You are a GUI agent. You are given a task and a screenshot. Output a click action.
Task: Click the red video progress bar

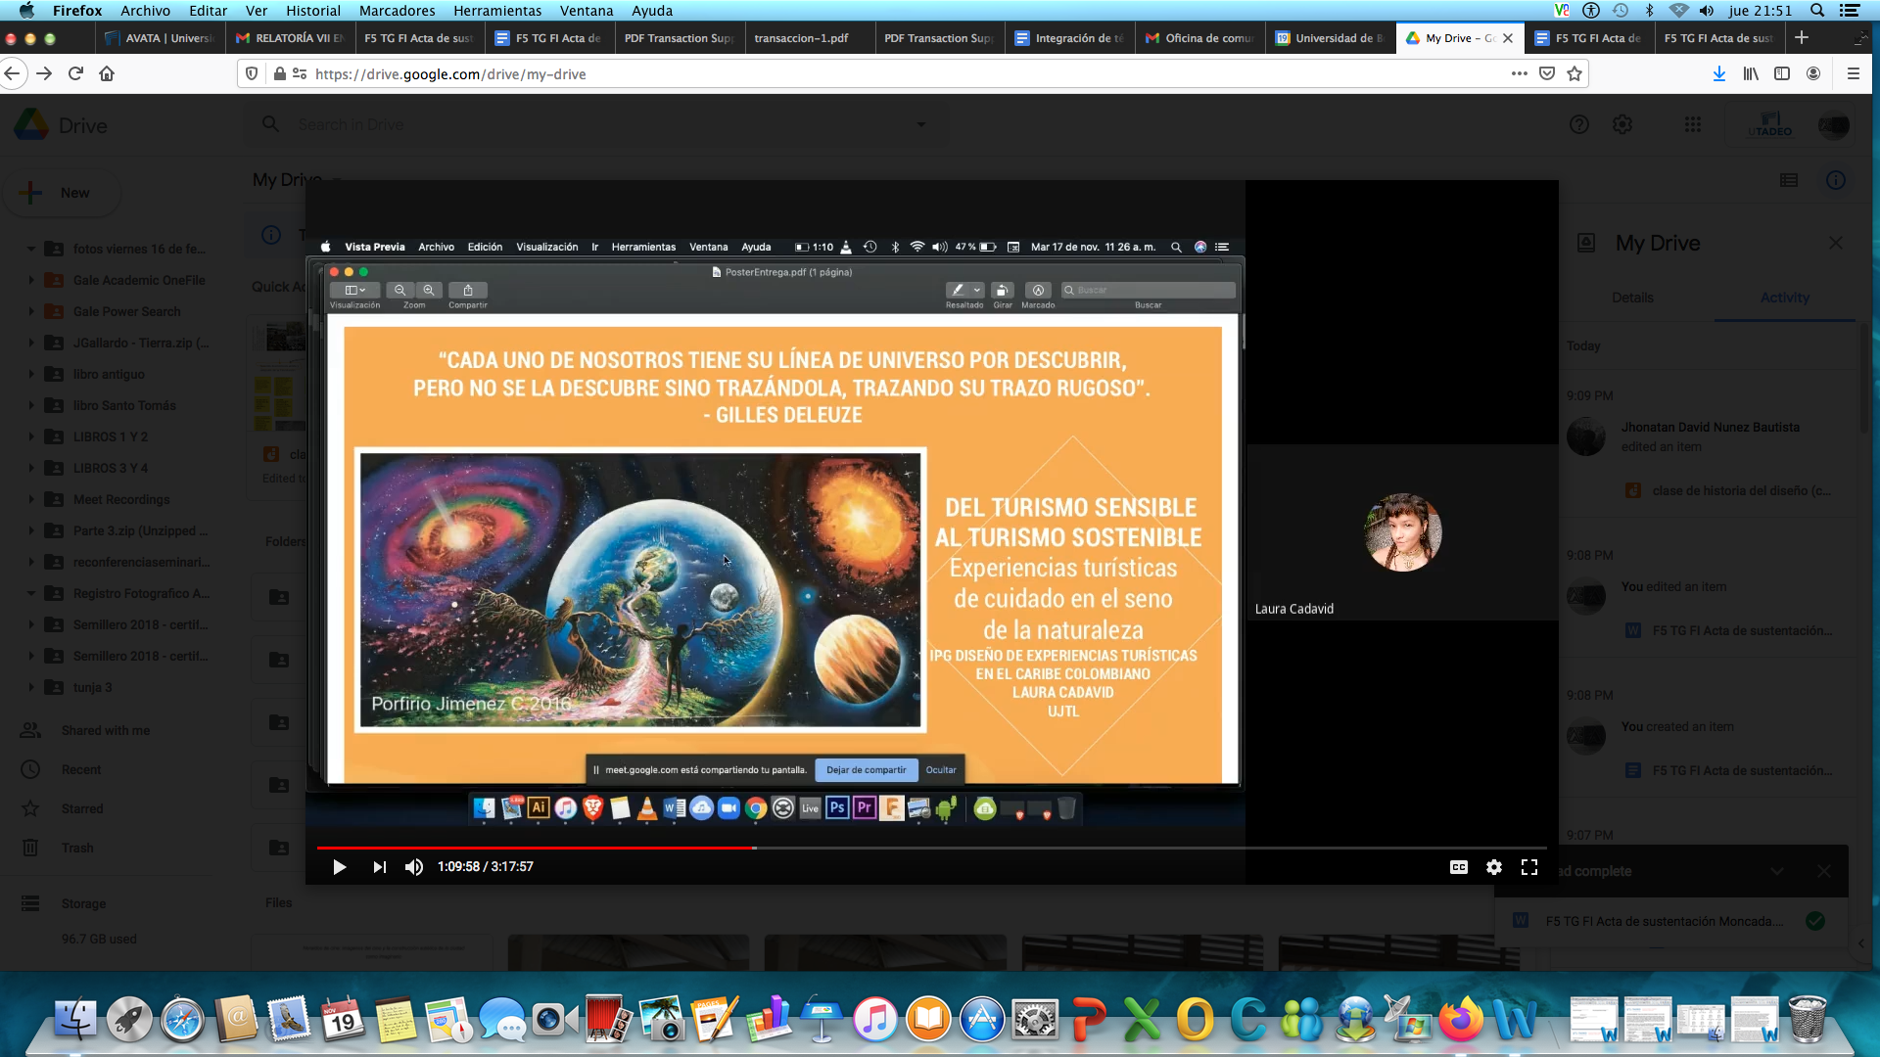click(534, 848)
